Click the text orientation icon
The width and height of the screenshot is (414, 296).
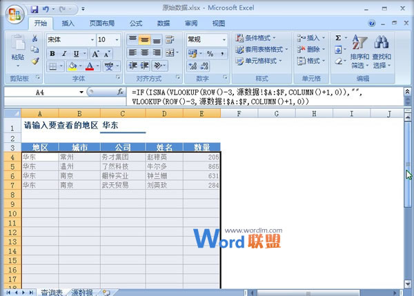158,66
